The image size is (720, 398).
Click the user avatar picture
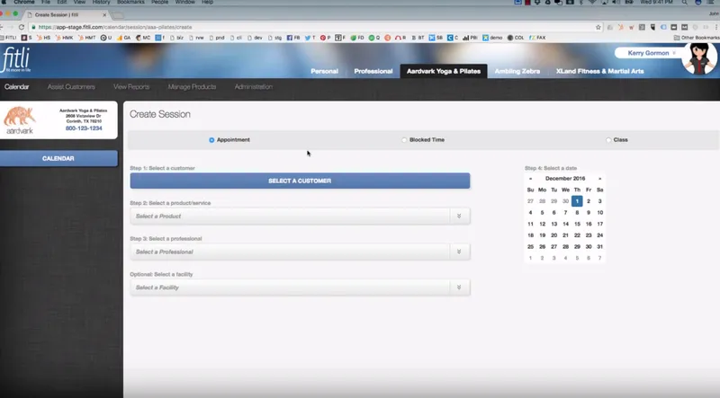(x=699, y=58)
